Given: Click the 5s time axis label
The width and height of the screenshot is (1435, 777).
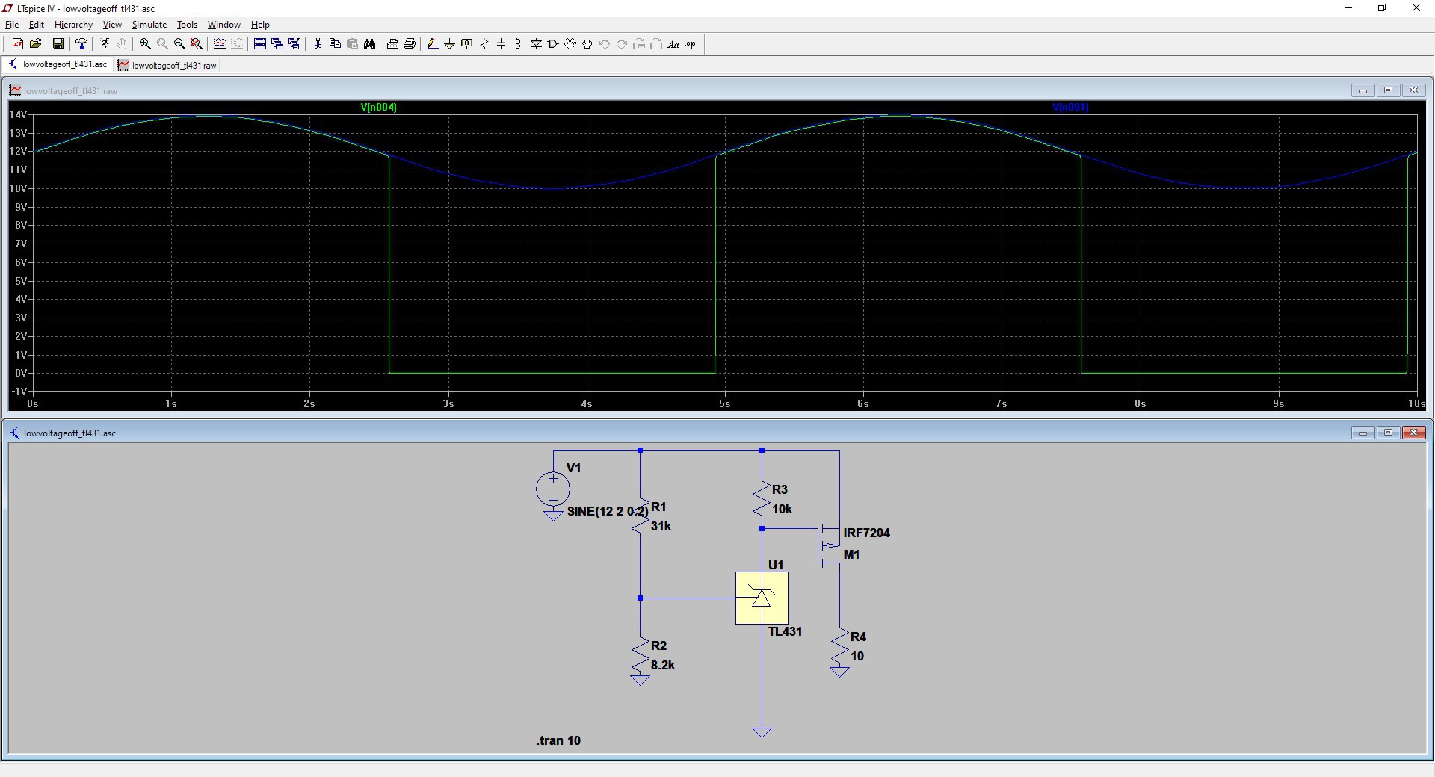Looking at the screenshot, I should (x=725, y=403).
